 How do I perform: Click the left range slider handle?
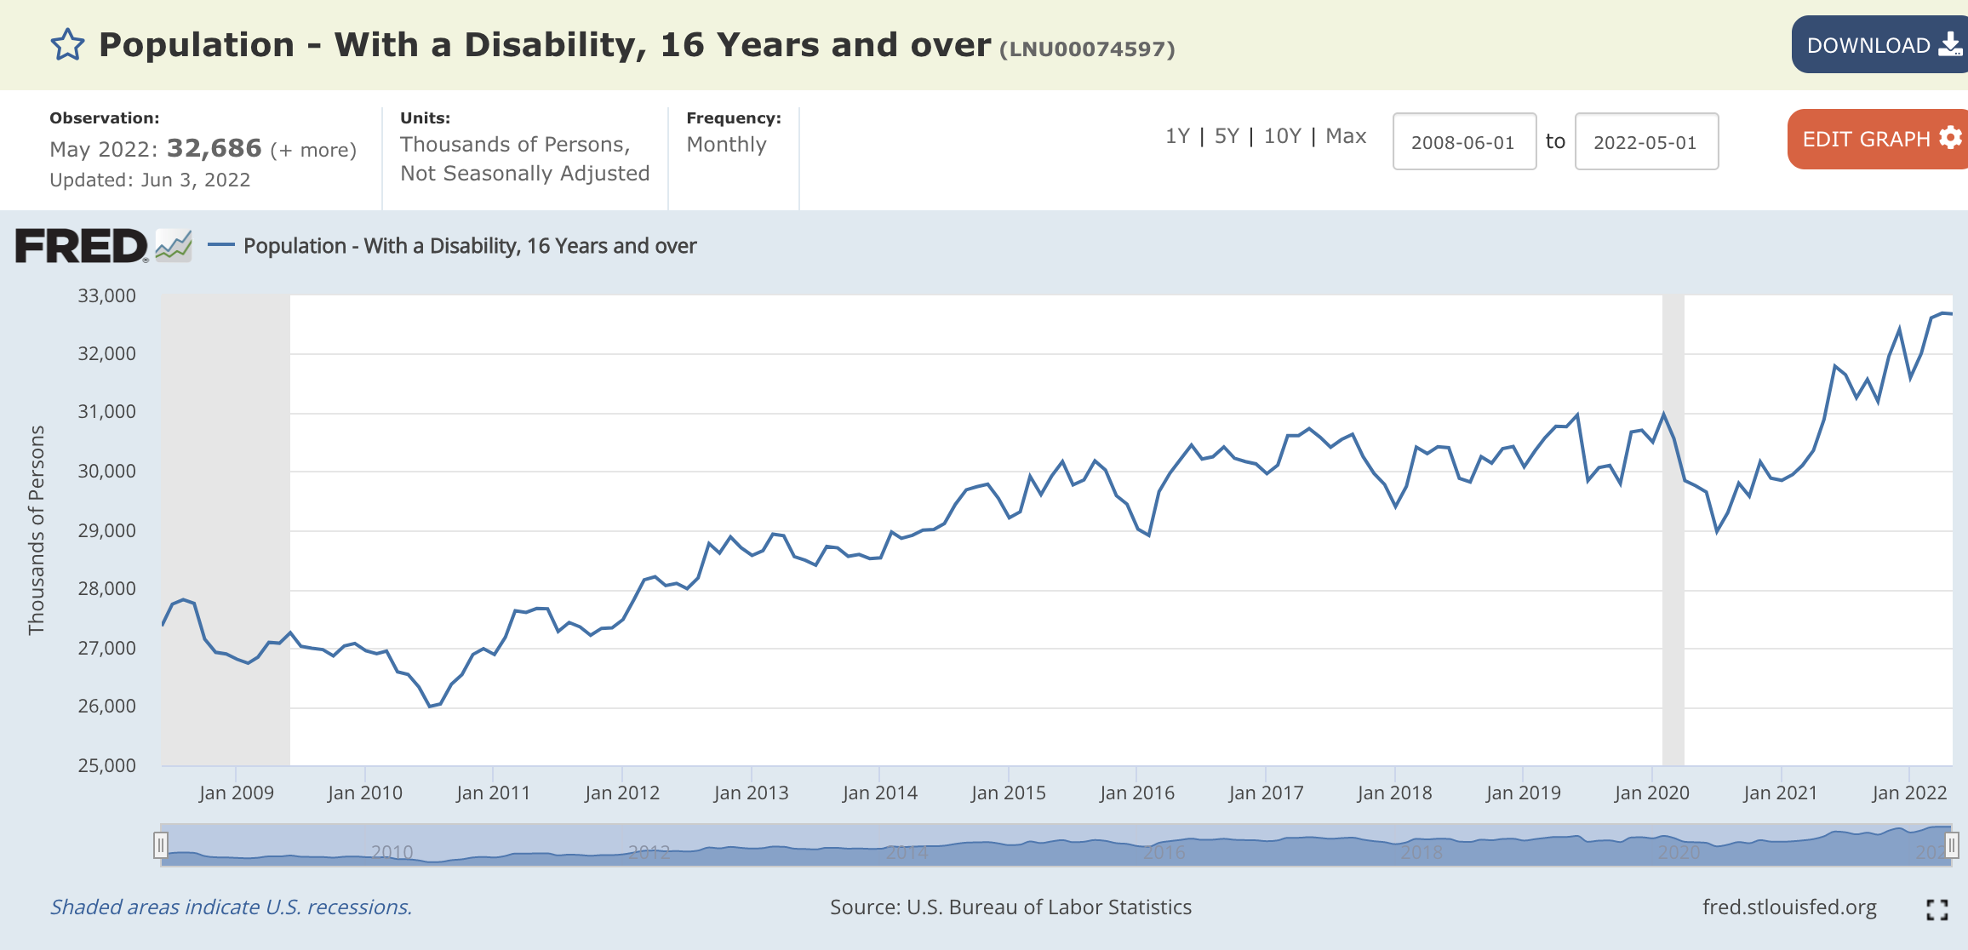(160, 845)
